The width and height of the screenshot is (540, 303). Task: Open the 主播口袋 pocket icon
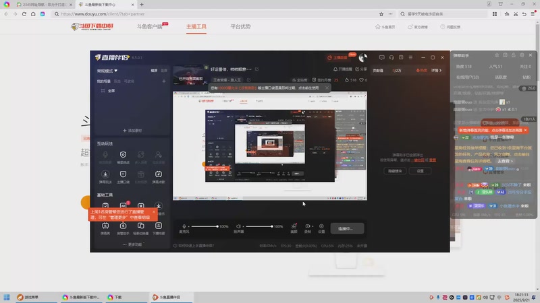(123, 174)
